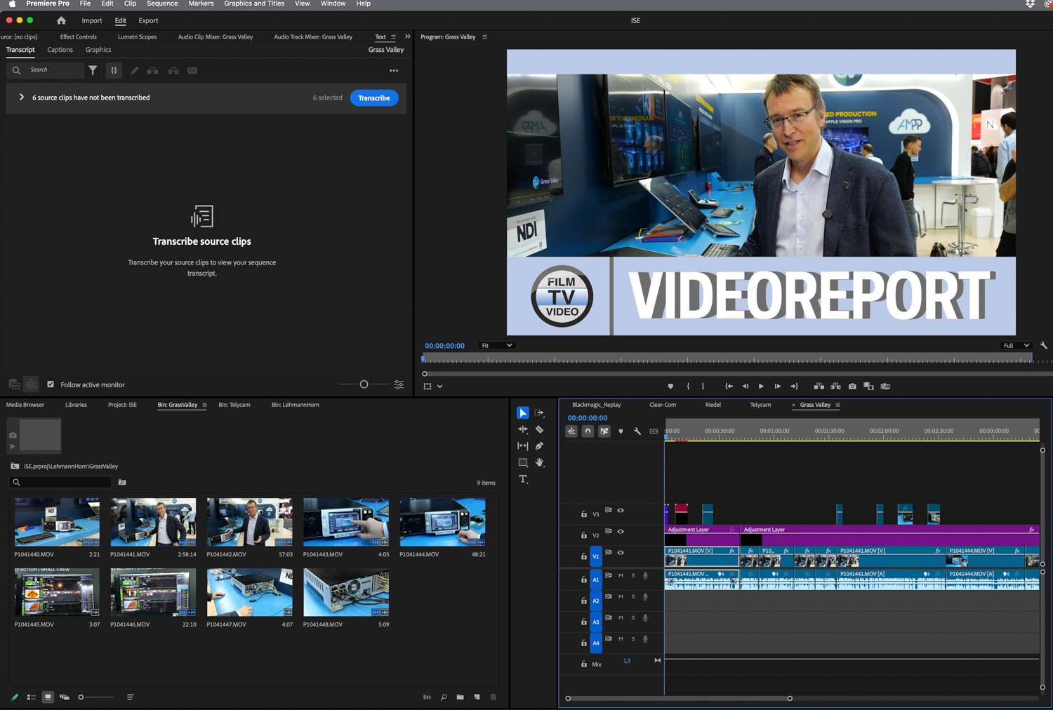Go to the Import workspace
The height and width of the screenshot is (710, 1053).
(92, 21)
